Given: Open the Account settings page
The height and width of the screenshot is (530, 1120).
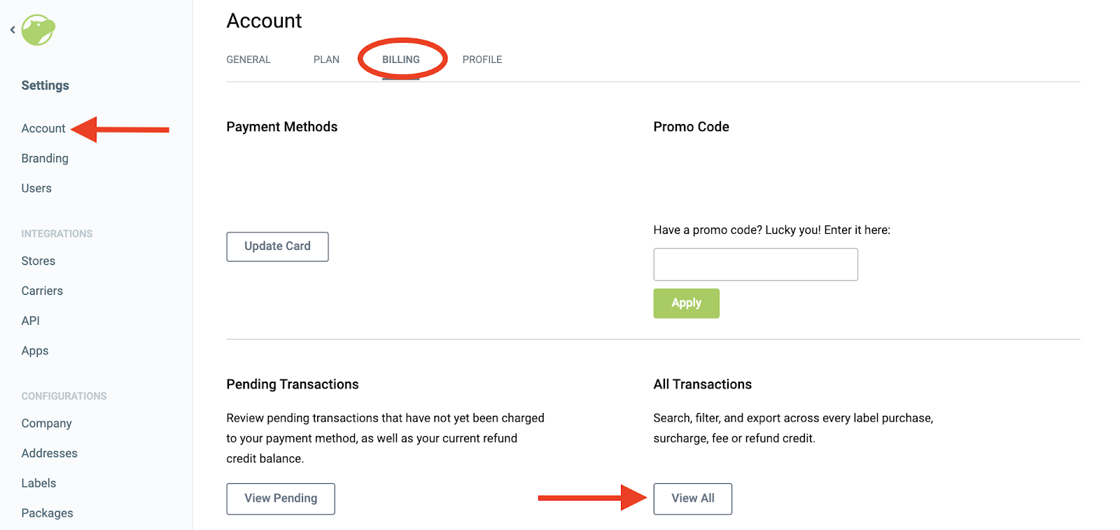Looking at the screenshot, I should point(43,128).
